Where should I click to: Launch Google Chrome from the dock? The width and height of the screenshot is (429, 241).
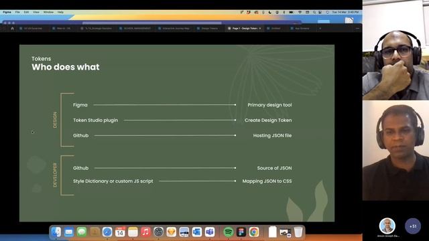[x=254, y=232]
